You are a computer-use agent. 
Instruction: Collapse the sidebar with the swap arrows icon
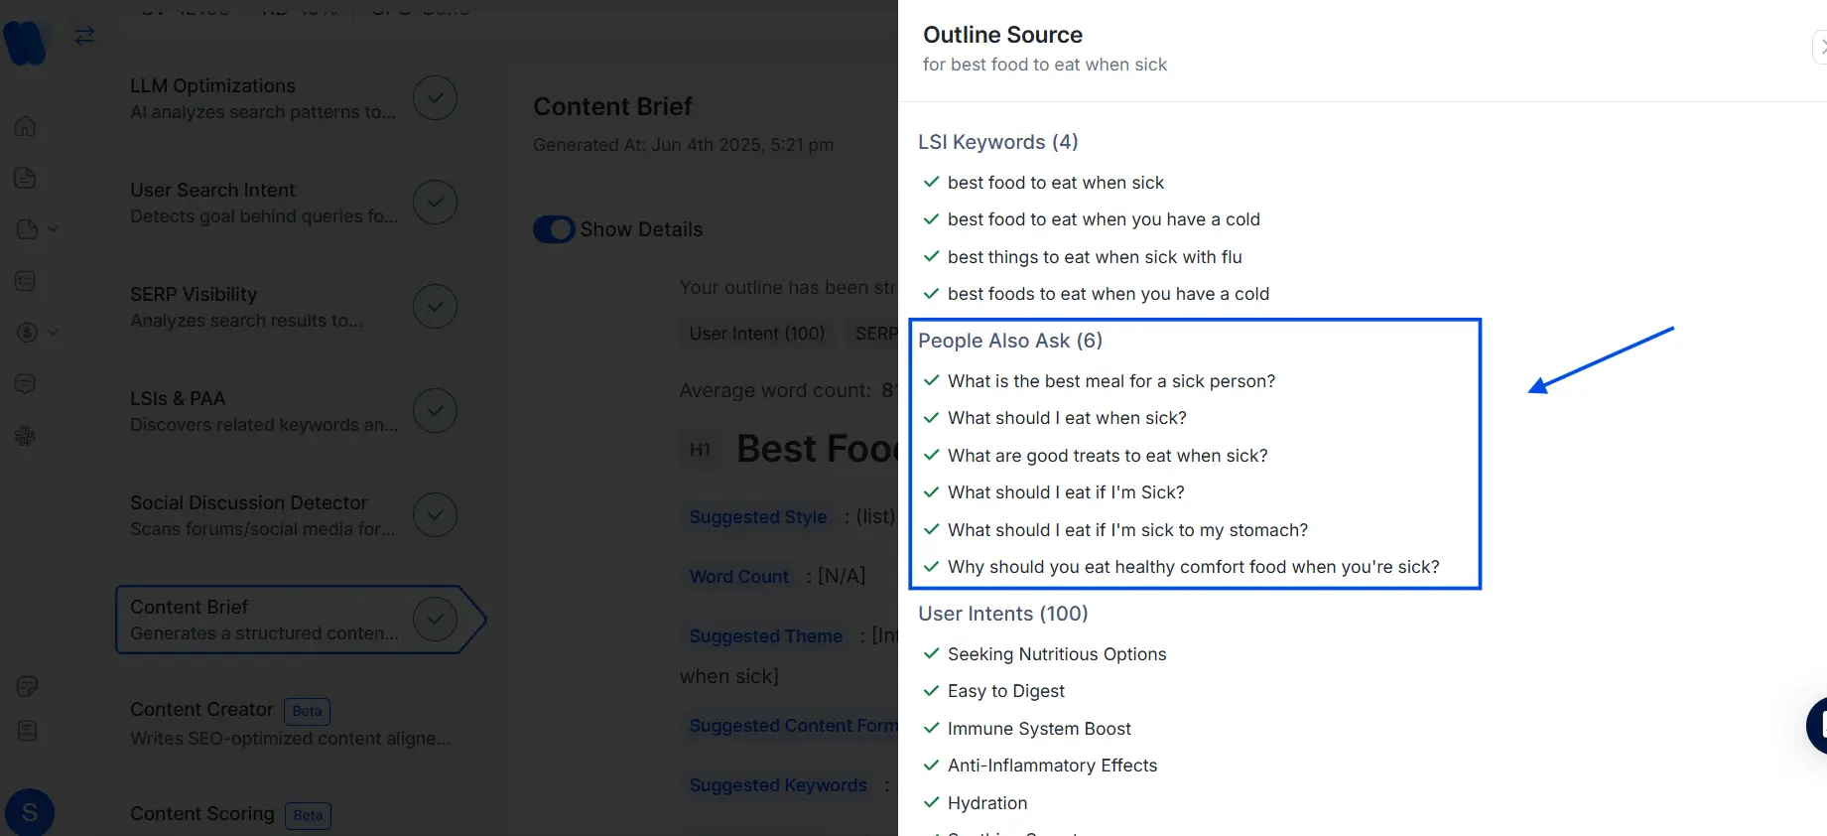tap(84, 35)
